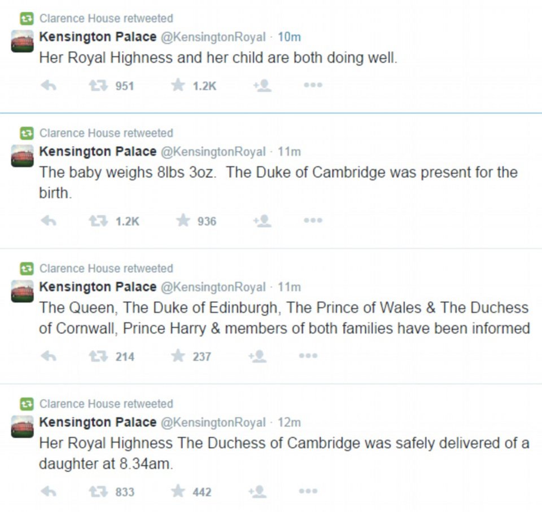542x512 pixels.
Task: Click Kensington Palace avatar on first tweet
Action: (x=22, y=42)
